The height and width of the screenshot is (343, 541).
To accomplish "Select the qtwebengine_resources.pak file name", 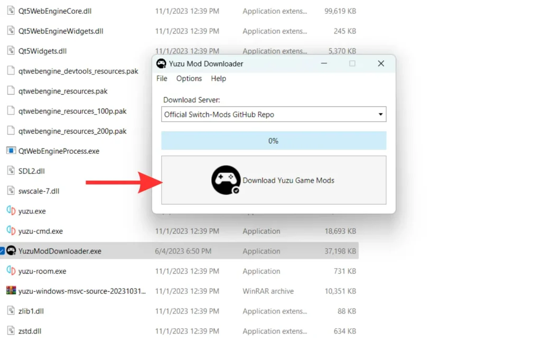I will pyautogui.click(x=63, y=91).
